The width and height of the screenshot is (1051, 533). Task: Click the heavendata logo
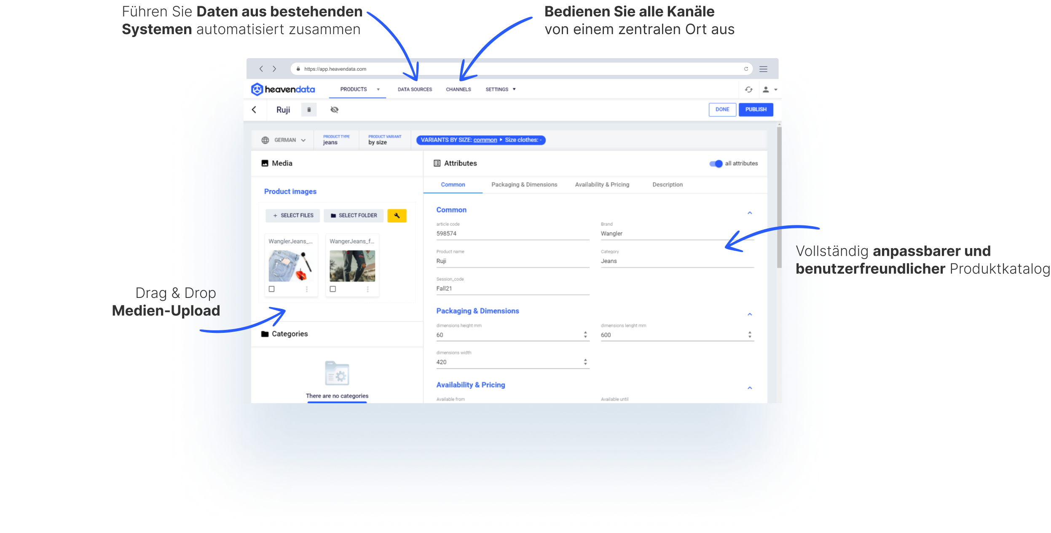click(283, 89)
